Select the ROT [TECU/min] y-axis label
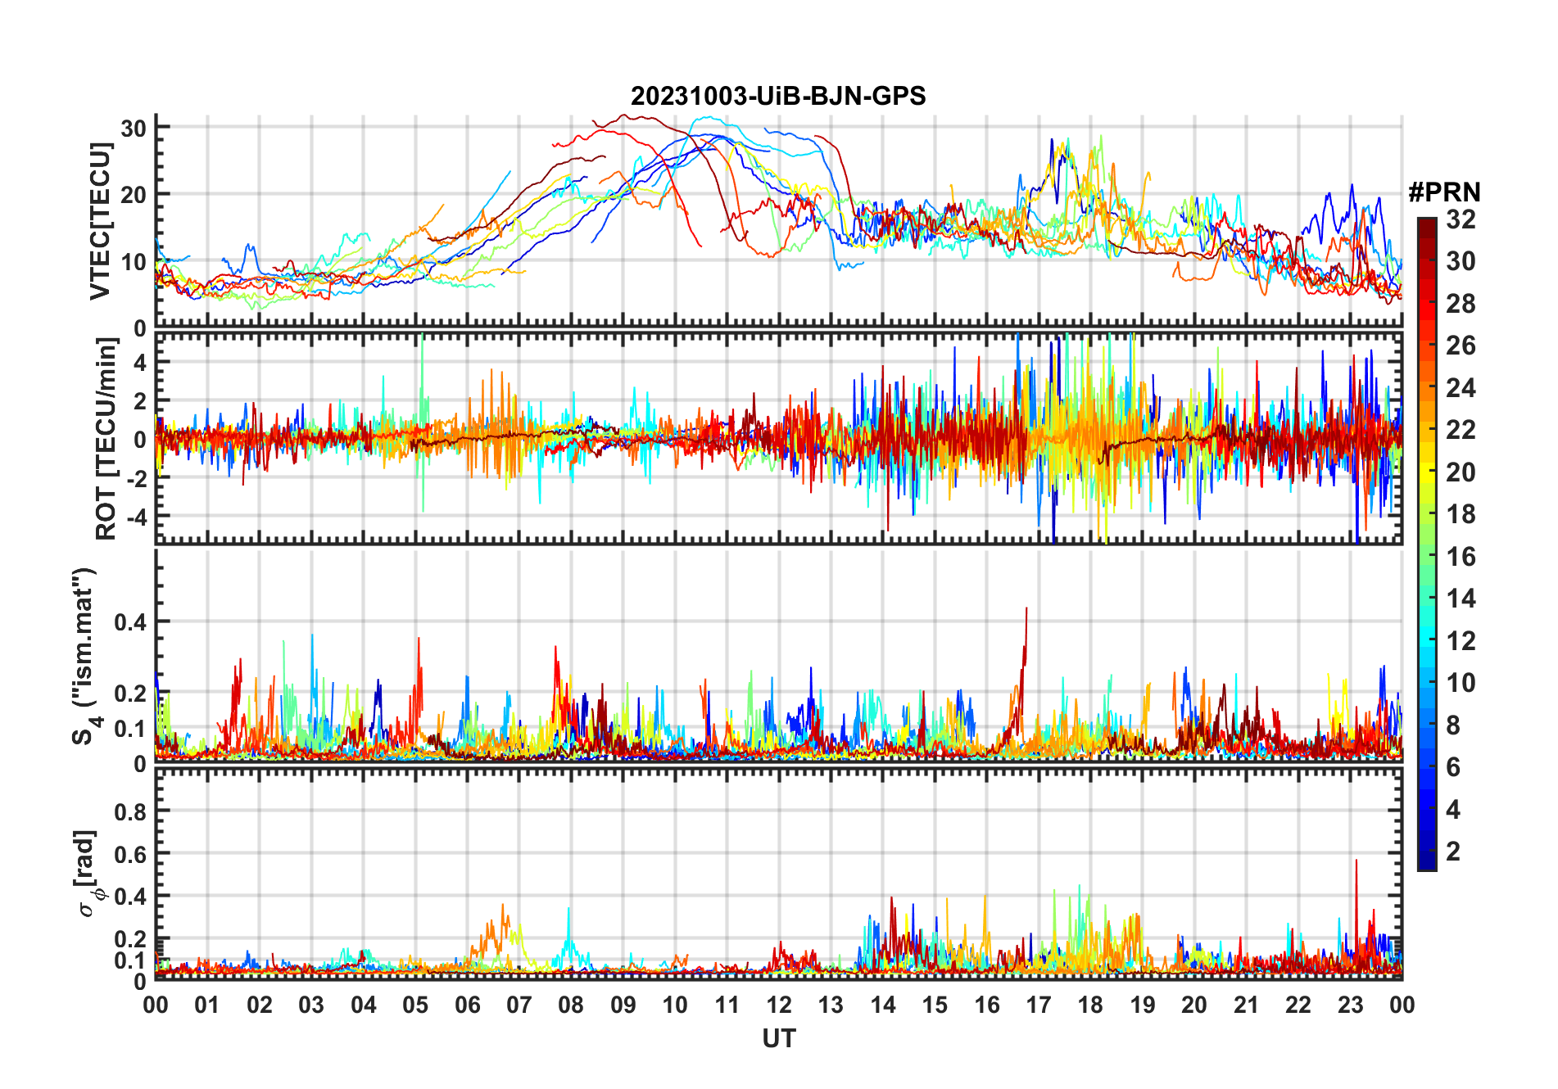 click(x=106, y=439)
